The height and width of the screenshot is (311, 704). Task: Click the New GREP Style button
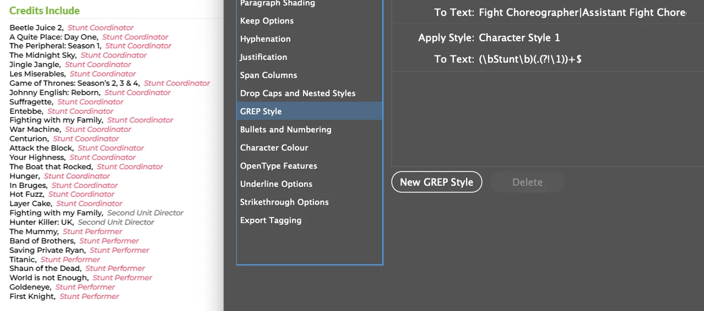(x=437, y=182)
